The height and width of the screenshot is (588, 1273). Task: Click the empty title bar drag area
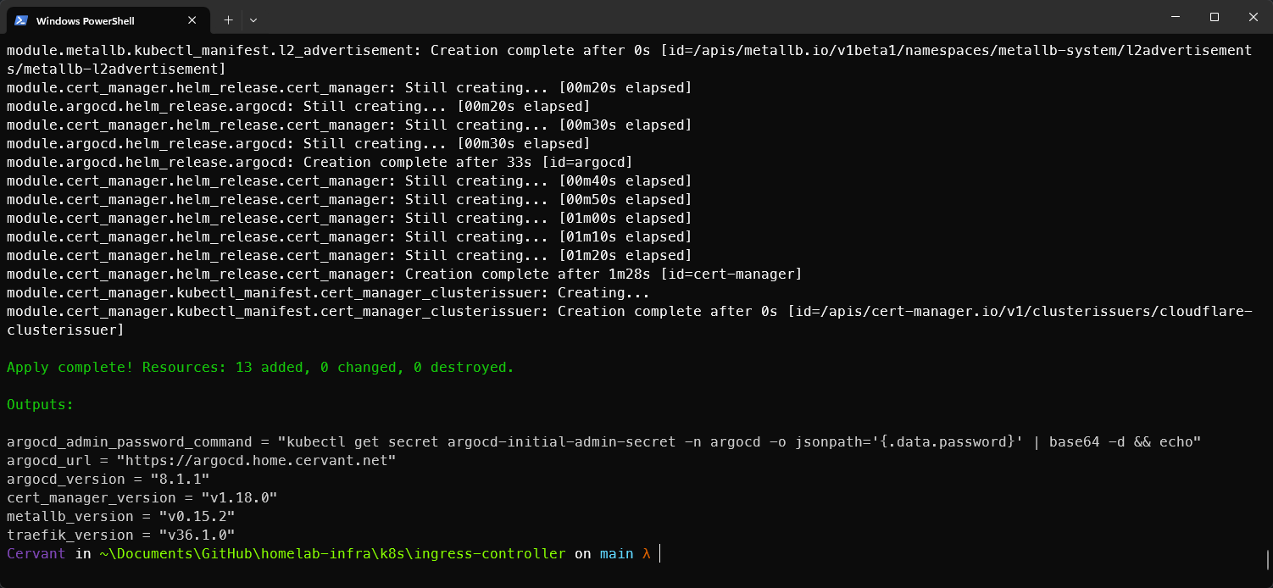click(x=678, y=19)
